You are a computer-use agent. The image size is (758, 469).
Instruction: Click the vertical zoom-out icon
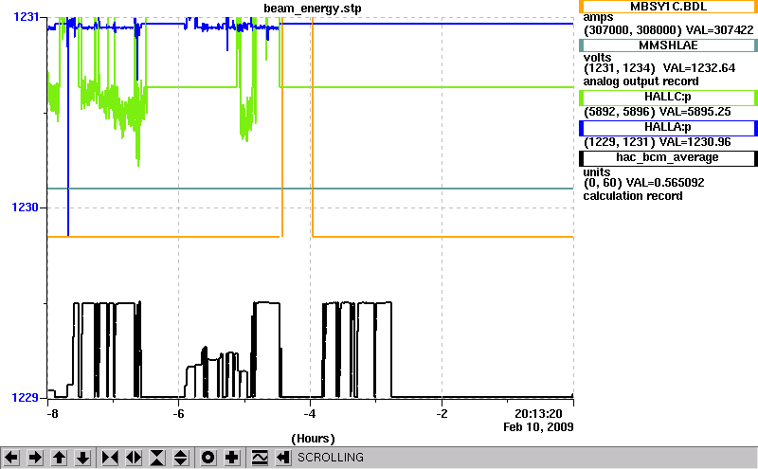click(x=181, y=458)
